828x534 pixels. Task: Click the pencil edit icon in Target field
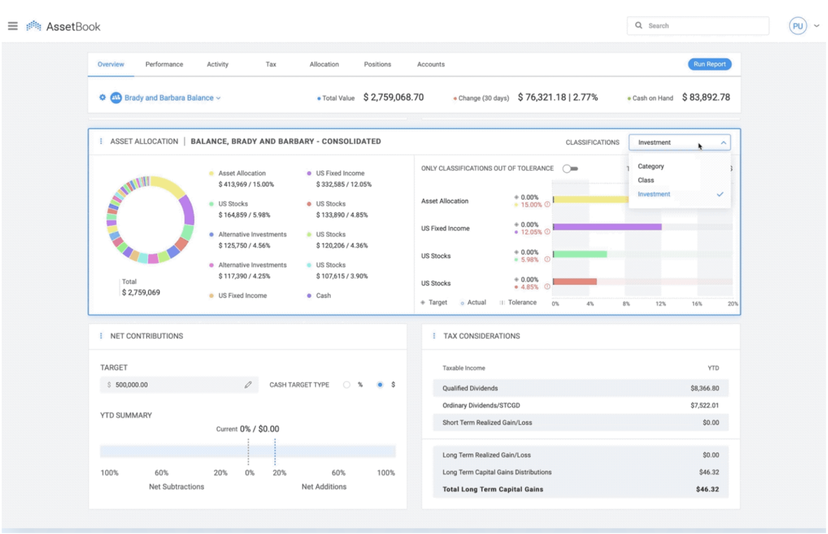click(248, 385)
